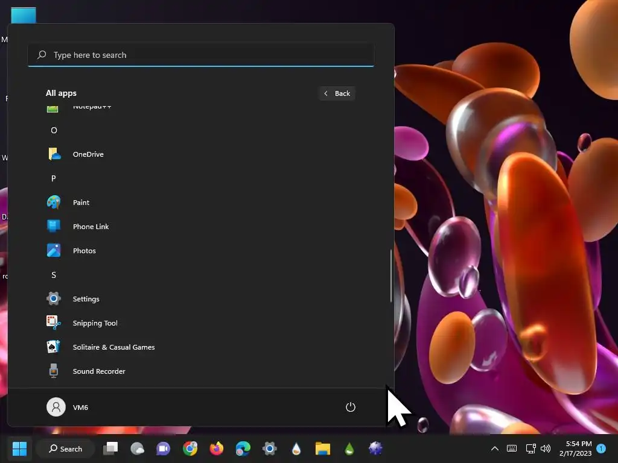The width and height of the screenshot is (618, 463).
Task: Click the All apps list scrollbar
Action: [x=391, y=276]
